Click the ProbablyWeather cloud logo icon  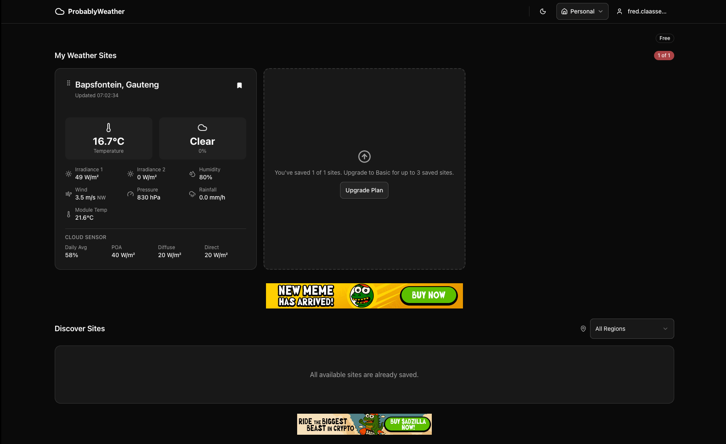tap(60, 11)
